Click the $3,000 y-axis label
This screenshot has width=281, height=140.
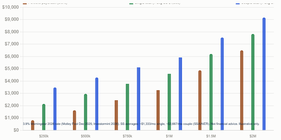pos(12,93)
